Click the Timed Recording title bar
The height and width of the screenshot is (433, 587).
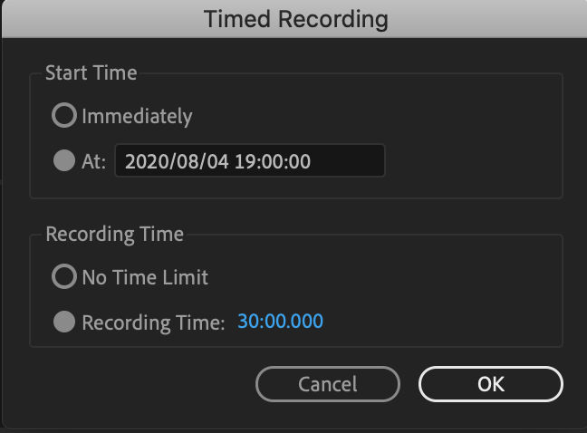click(x=295, y=18)
